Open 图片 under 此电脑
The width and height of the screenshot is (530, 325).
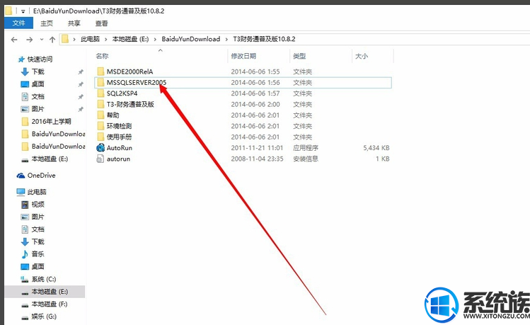coord(38,217)
